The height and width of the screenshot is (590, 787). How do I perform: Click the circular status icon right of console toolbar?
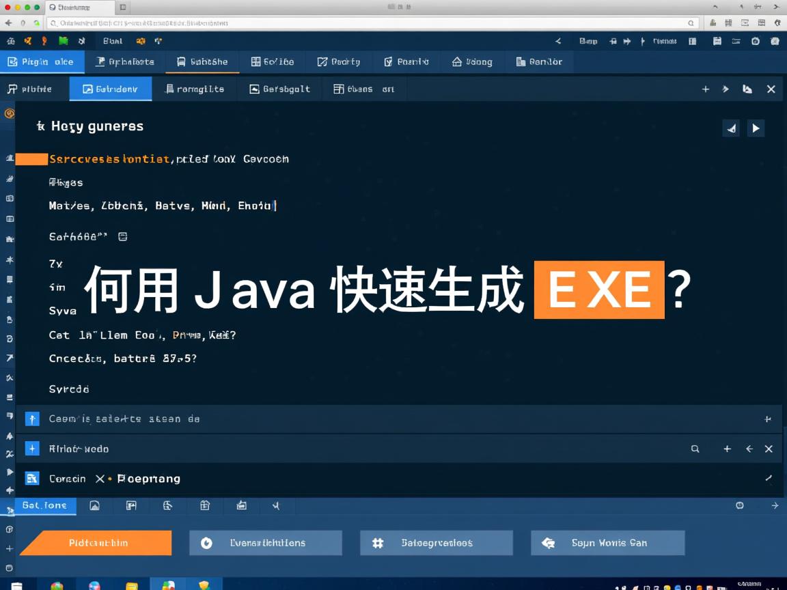pos(740,505)
